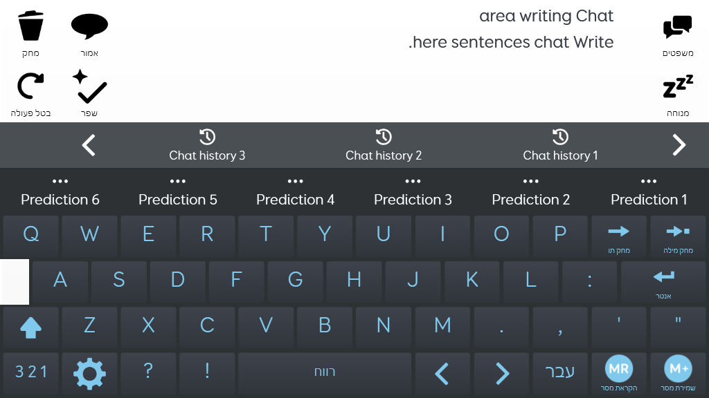The image size is (709, 398).
Task: Tap the speech bubble speak icon
Action: tap(89, 27)
